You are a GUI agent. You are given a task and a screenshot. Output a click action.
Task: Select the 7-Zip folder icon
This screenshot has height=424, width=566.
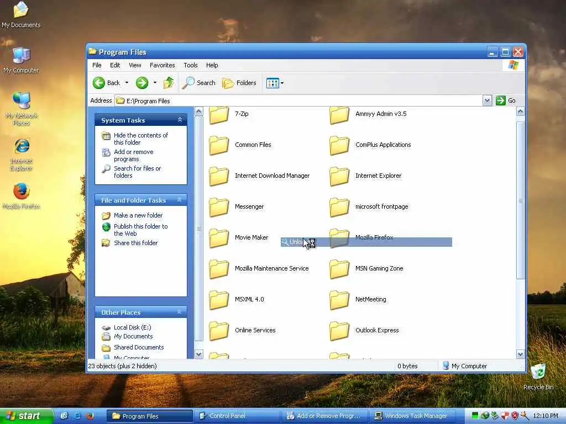[219, 114]
